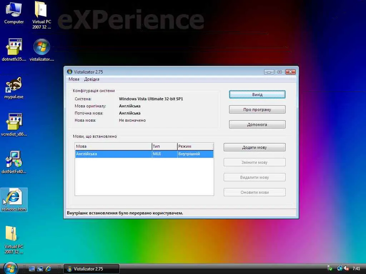Click Windows Vista Ultimate 32-bit SP1 text
This screenshot has width=366, height=274.
click(151, 99)
